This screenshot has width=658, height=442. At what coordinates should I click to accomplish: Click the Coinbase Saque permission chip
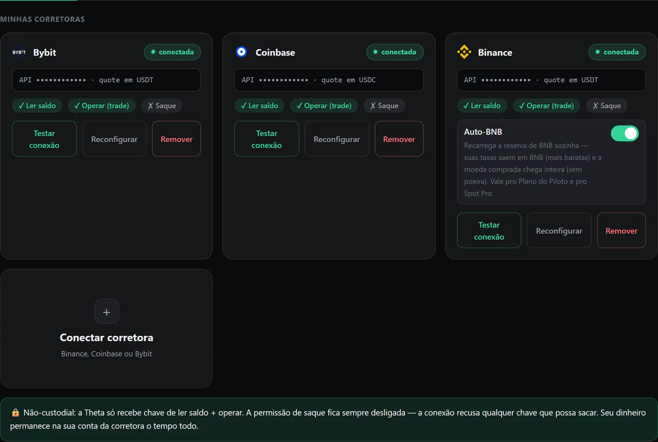tap(385, 106)
